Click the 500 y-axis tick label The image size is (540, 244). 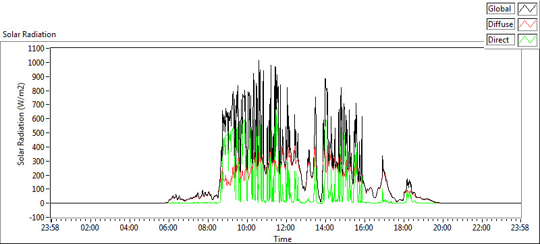coord(40,132)
